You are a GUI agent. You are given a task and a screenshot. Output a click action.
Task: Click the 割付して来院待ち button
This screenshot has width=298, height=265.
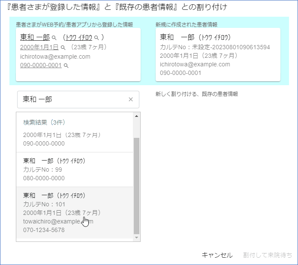(268, 255)
